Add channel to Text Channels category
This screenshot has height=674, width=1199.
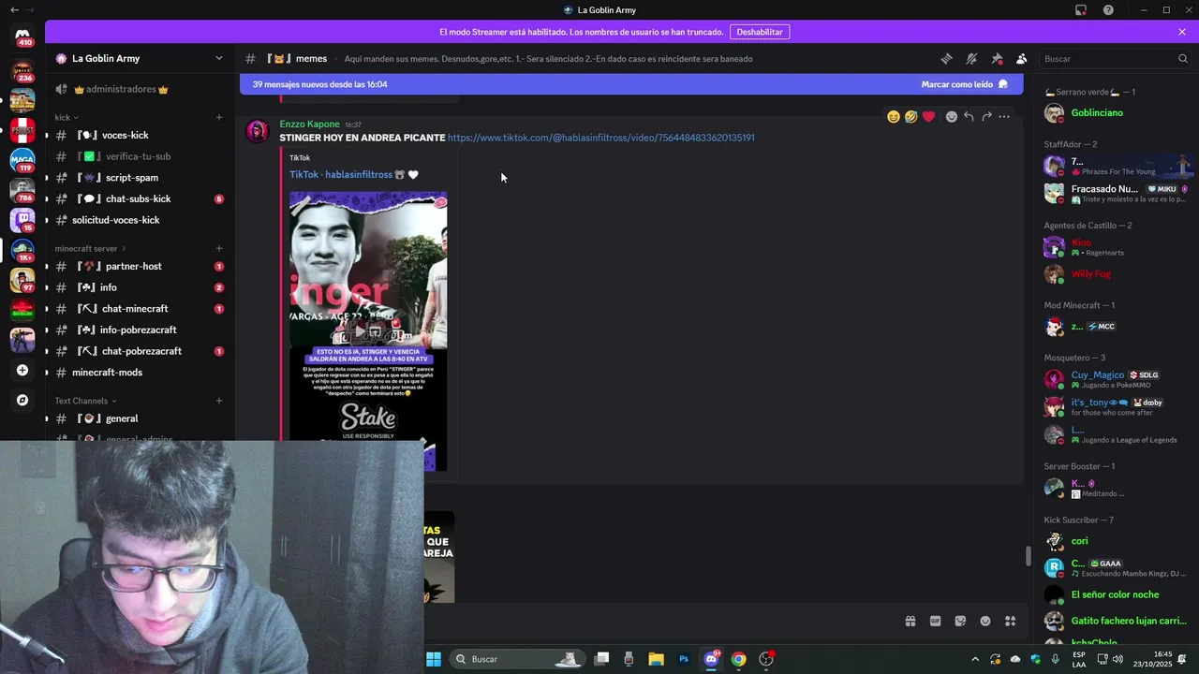[219, 401]
